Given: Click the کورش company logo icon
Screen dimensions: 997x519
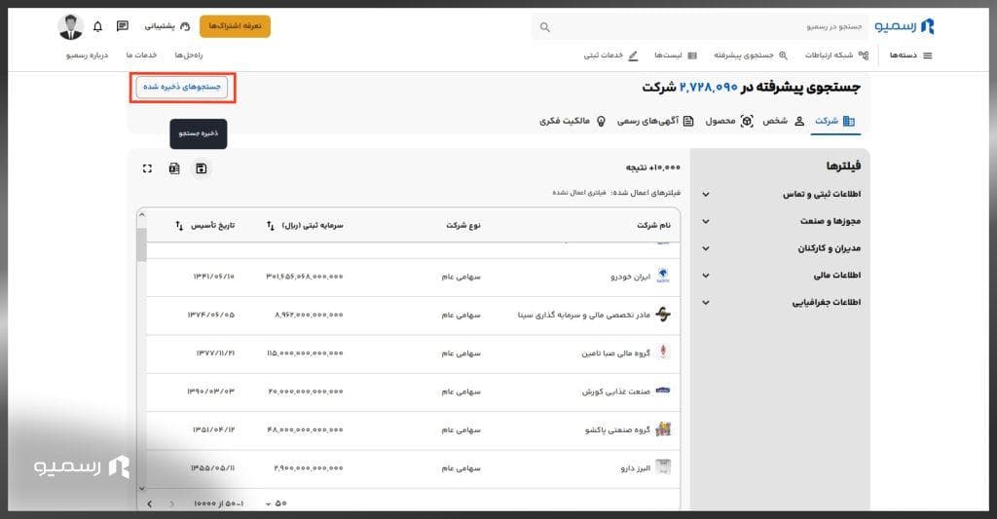Looking at the screenshot, I should point(663,390).
